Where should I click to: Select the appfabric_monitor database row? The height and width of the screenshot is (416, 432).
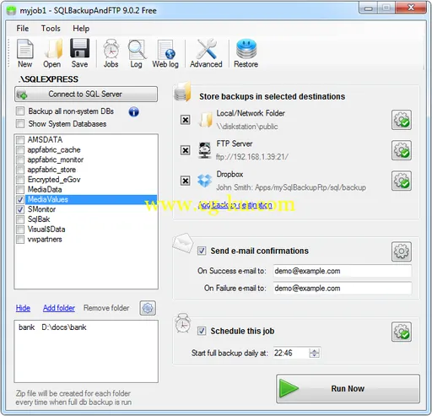[86, 159]
